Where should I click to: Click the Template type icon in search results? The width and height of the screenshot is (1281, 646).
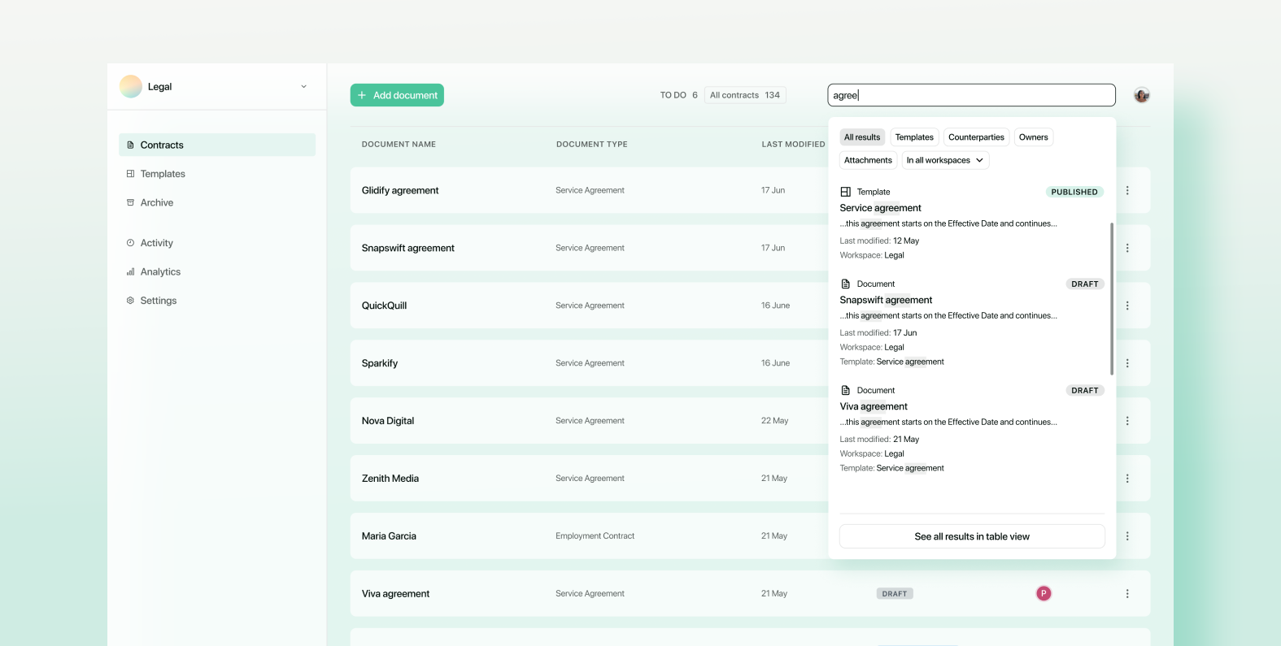click(x=845, y=192)
